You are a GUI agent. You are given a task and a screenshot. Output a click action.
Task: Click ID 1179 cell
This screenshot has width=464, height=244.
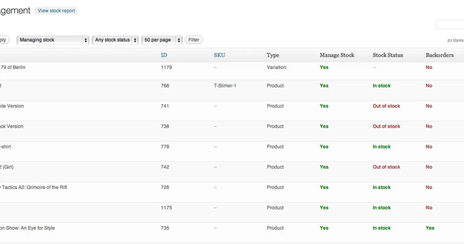point(166,67)
